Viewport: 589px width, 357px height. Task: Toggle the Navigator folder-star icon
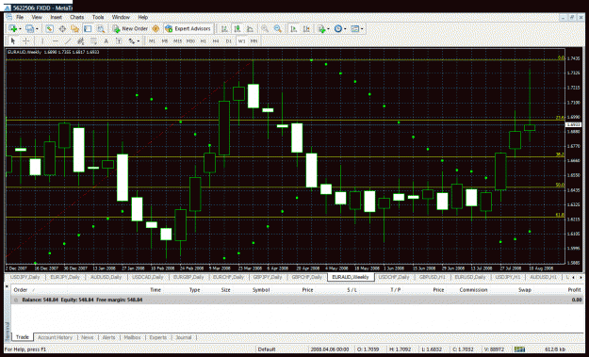point(74,28)
